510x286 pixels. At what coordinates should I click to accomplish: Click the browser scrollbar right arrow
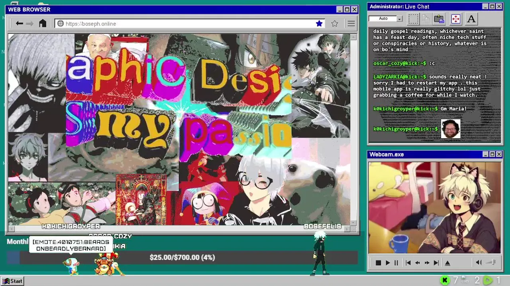[x=347, y=229]
